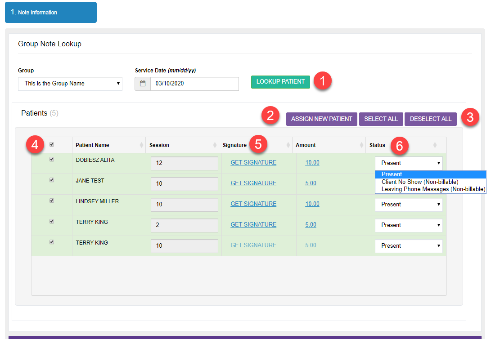Viewport: 491px width, 339px height.
Task: Sort by Status column arrows
Action: 435,145
